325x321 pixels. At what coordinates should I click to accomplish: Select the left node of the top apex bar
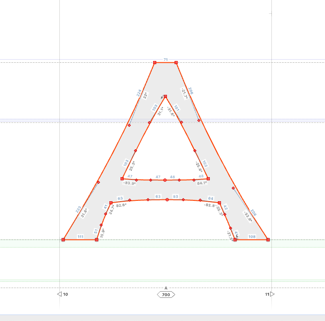(154, 62)
